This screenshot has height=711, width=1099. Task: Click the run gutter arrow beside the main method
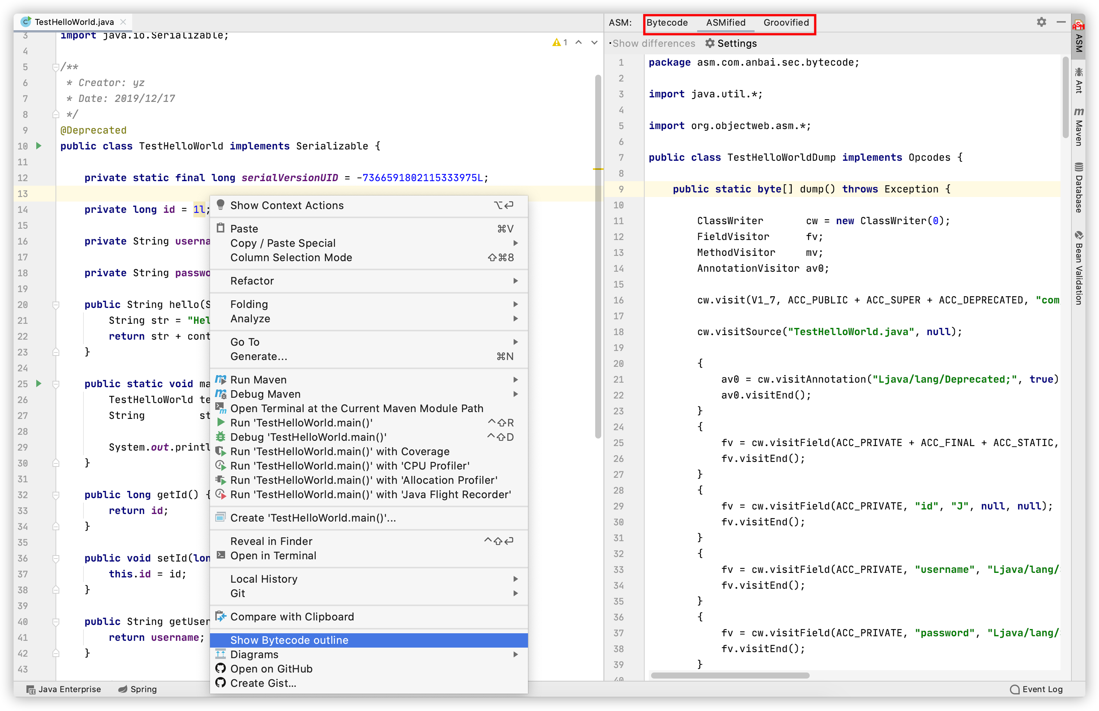(39, 383)
